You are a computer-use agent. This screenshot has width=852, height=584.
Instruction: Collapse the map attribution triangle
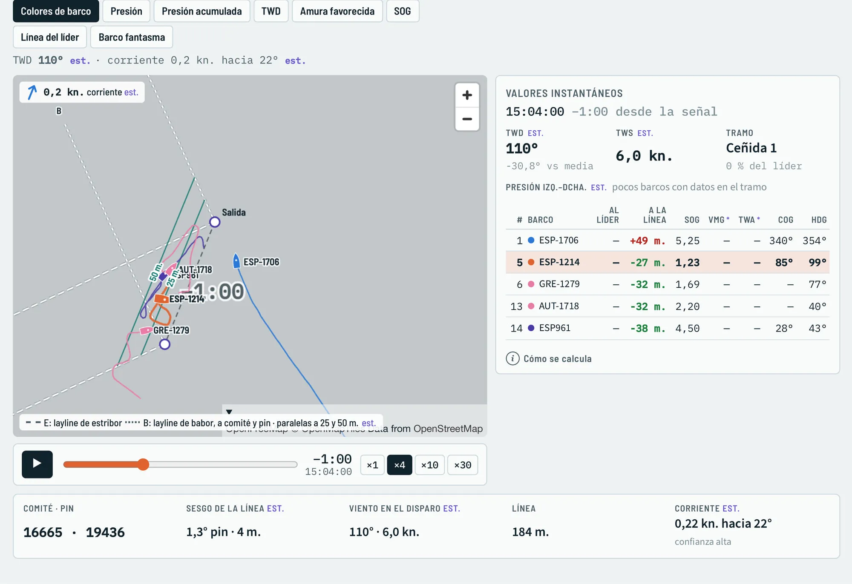(x=229, y=412)
